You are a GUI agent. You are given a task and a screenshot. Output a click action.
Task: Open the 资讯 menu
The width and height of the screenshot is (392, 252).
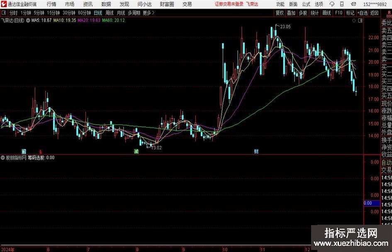point(88,4)
